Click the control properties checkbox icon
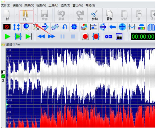The width and height of the screenshot is (157, 128). click(x=108, y=37)
